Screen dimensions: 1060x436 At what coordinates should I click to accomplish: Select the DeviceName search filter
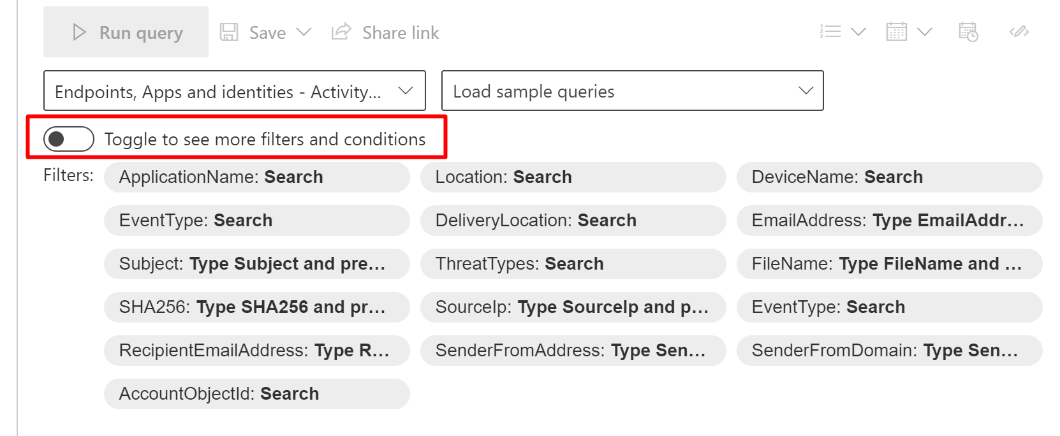(x=889, y=177)
